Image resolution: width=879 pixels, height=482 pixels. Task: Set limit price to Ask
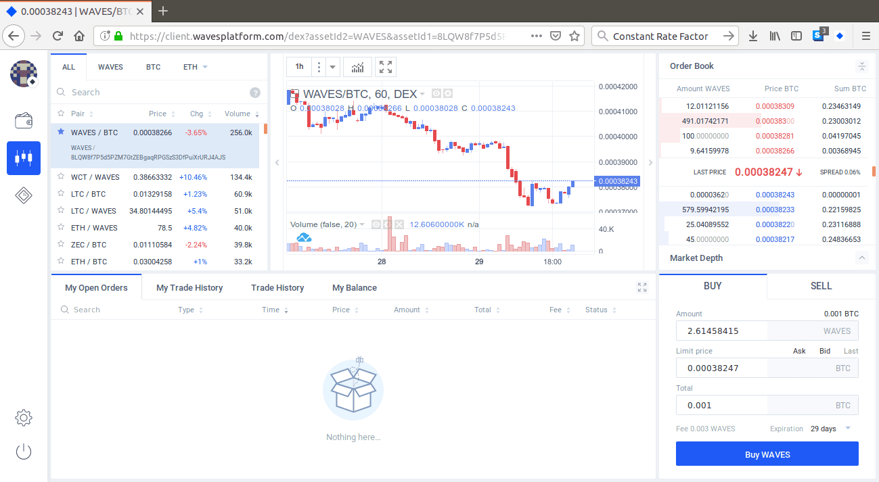[x=799, y=351]
